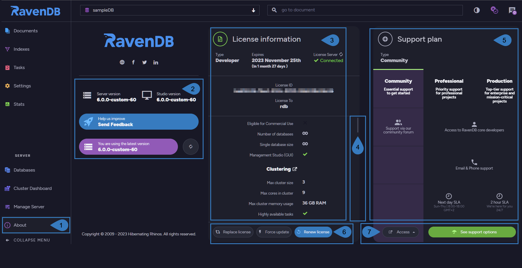The image size is (522, 268).
Task: Refresh the License Server connection icon
Action: [341, 54]
